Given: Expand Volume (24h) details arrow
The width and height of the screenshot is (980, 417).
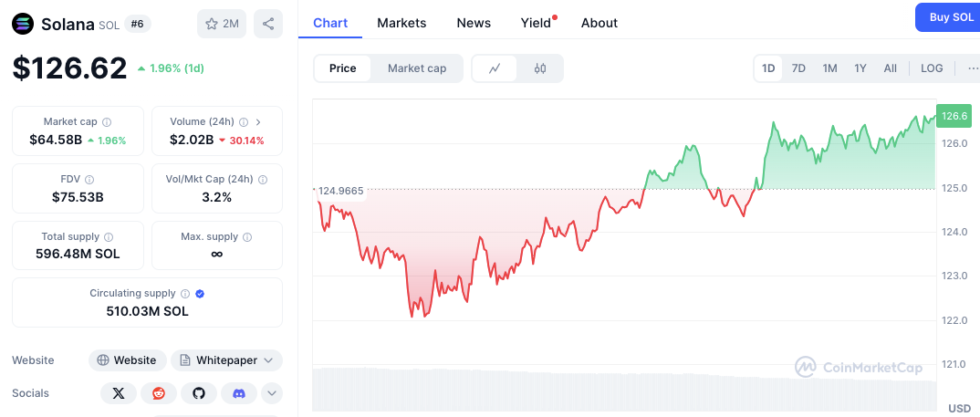Looking at the screenshot, I should point(259,122).
